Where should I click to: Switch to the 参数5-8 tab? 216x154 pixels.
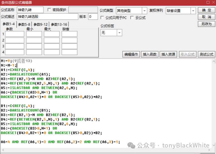(x=24, y=24)
